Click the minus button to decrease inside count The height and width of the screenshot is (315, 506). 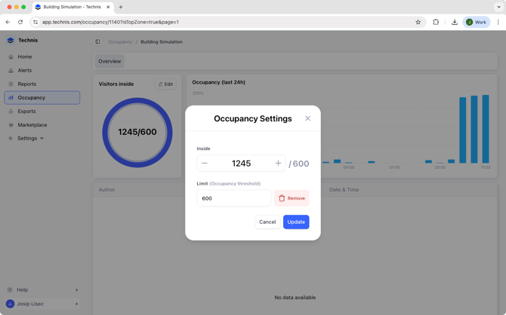click(205, 164)
